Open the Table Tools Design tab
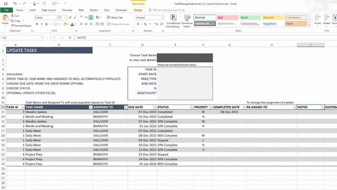 pyautogui.click(x=138, y=10)
